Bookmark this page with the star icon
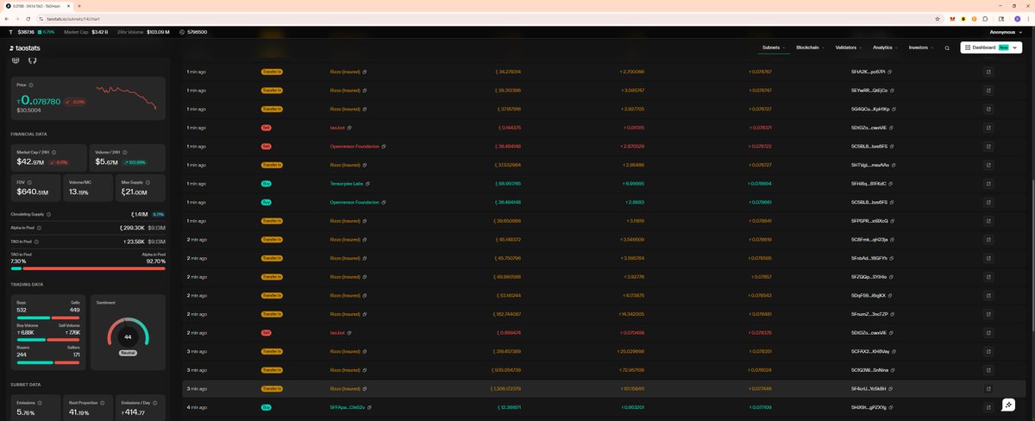 pyautogui.click(x=938, y=18)
